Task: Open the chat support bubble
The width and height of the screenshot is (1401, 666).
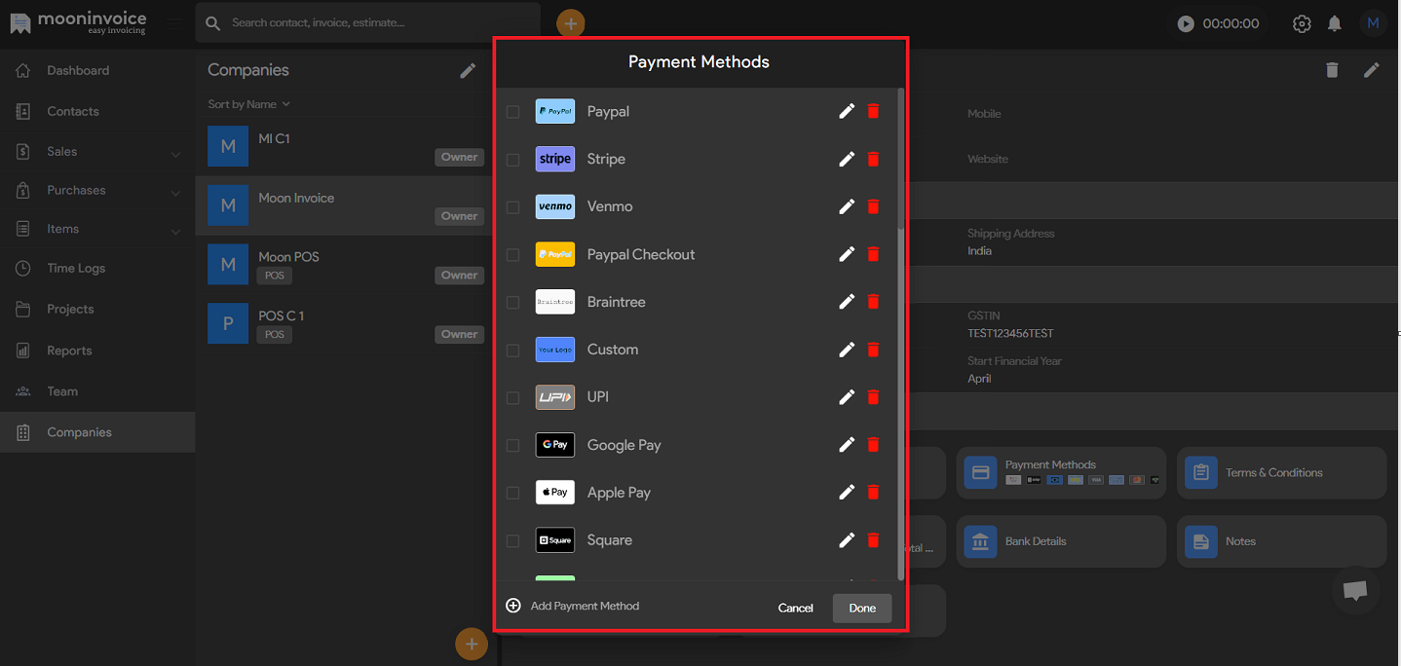Action: [x=1355, y=590]
